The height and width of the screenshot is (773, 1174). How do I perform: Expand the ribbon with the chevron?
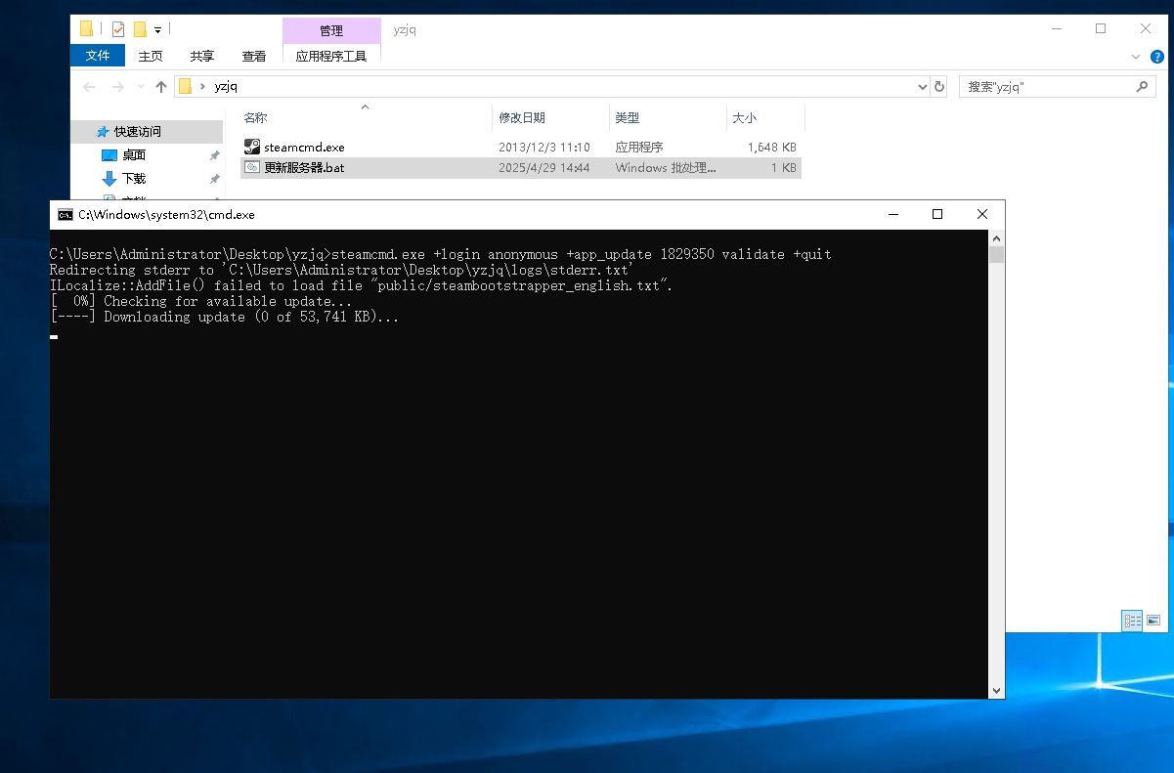[1136, 57]
